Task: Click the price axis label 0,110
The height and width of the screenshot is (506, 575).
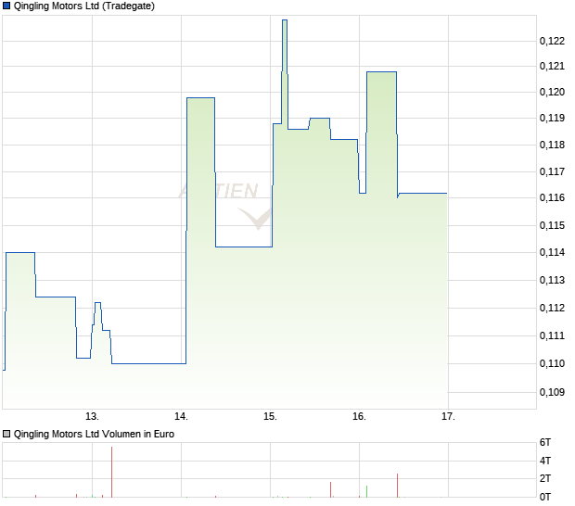Action: 552,363
